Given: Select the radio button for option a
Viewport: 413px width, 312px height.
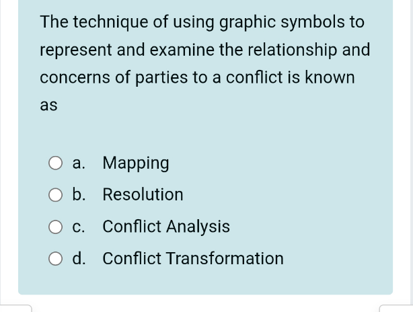Looking at the screenshot, I should (55, 163).
